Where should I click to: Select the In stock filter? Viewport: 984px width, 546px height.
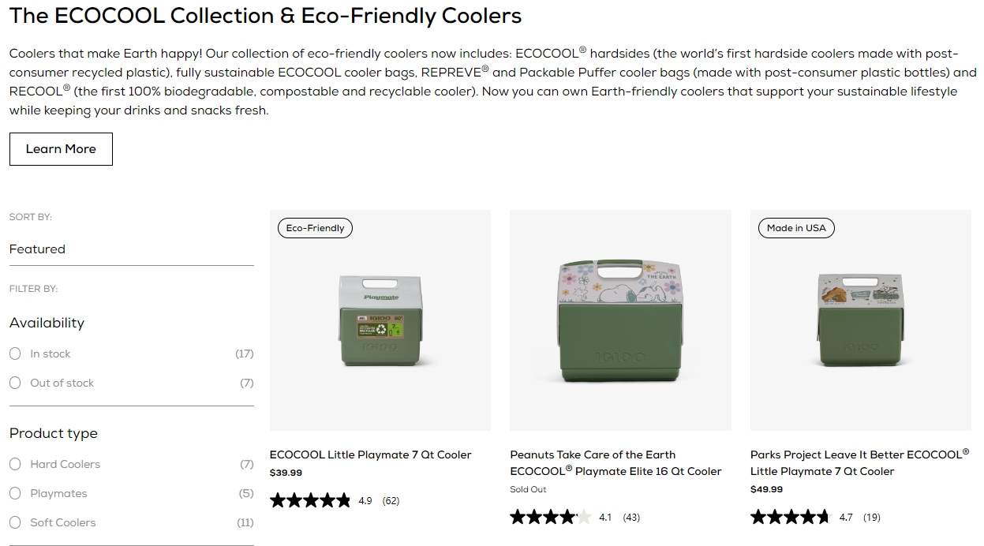(x=15, y=353)
